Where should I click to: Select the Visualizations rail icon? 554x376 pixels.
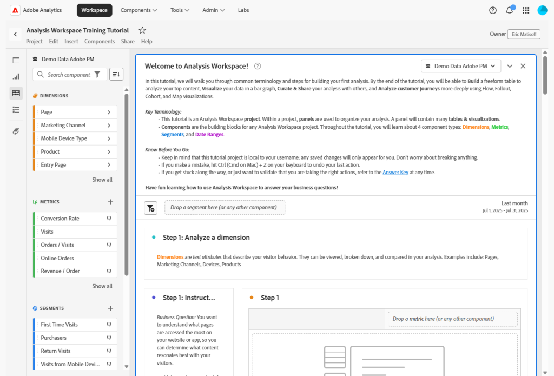[16, 77]
